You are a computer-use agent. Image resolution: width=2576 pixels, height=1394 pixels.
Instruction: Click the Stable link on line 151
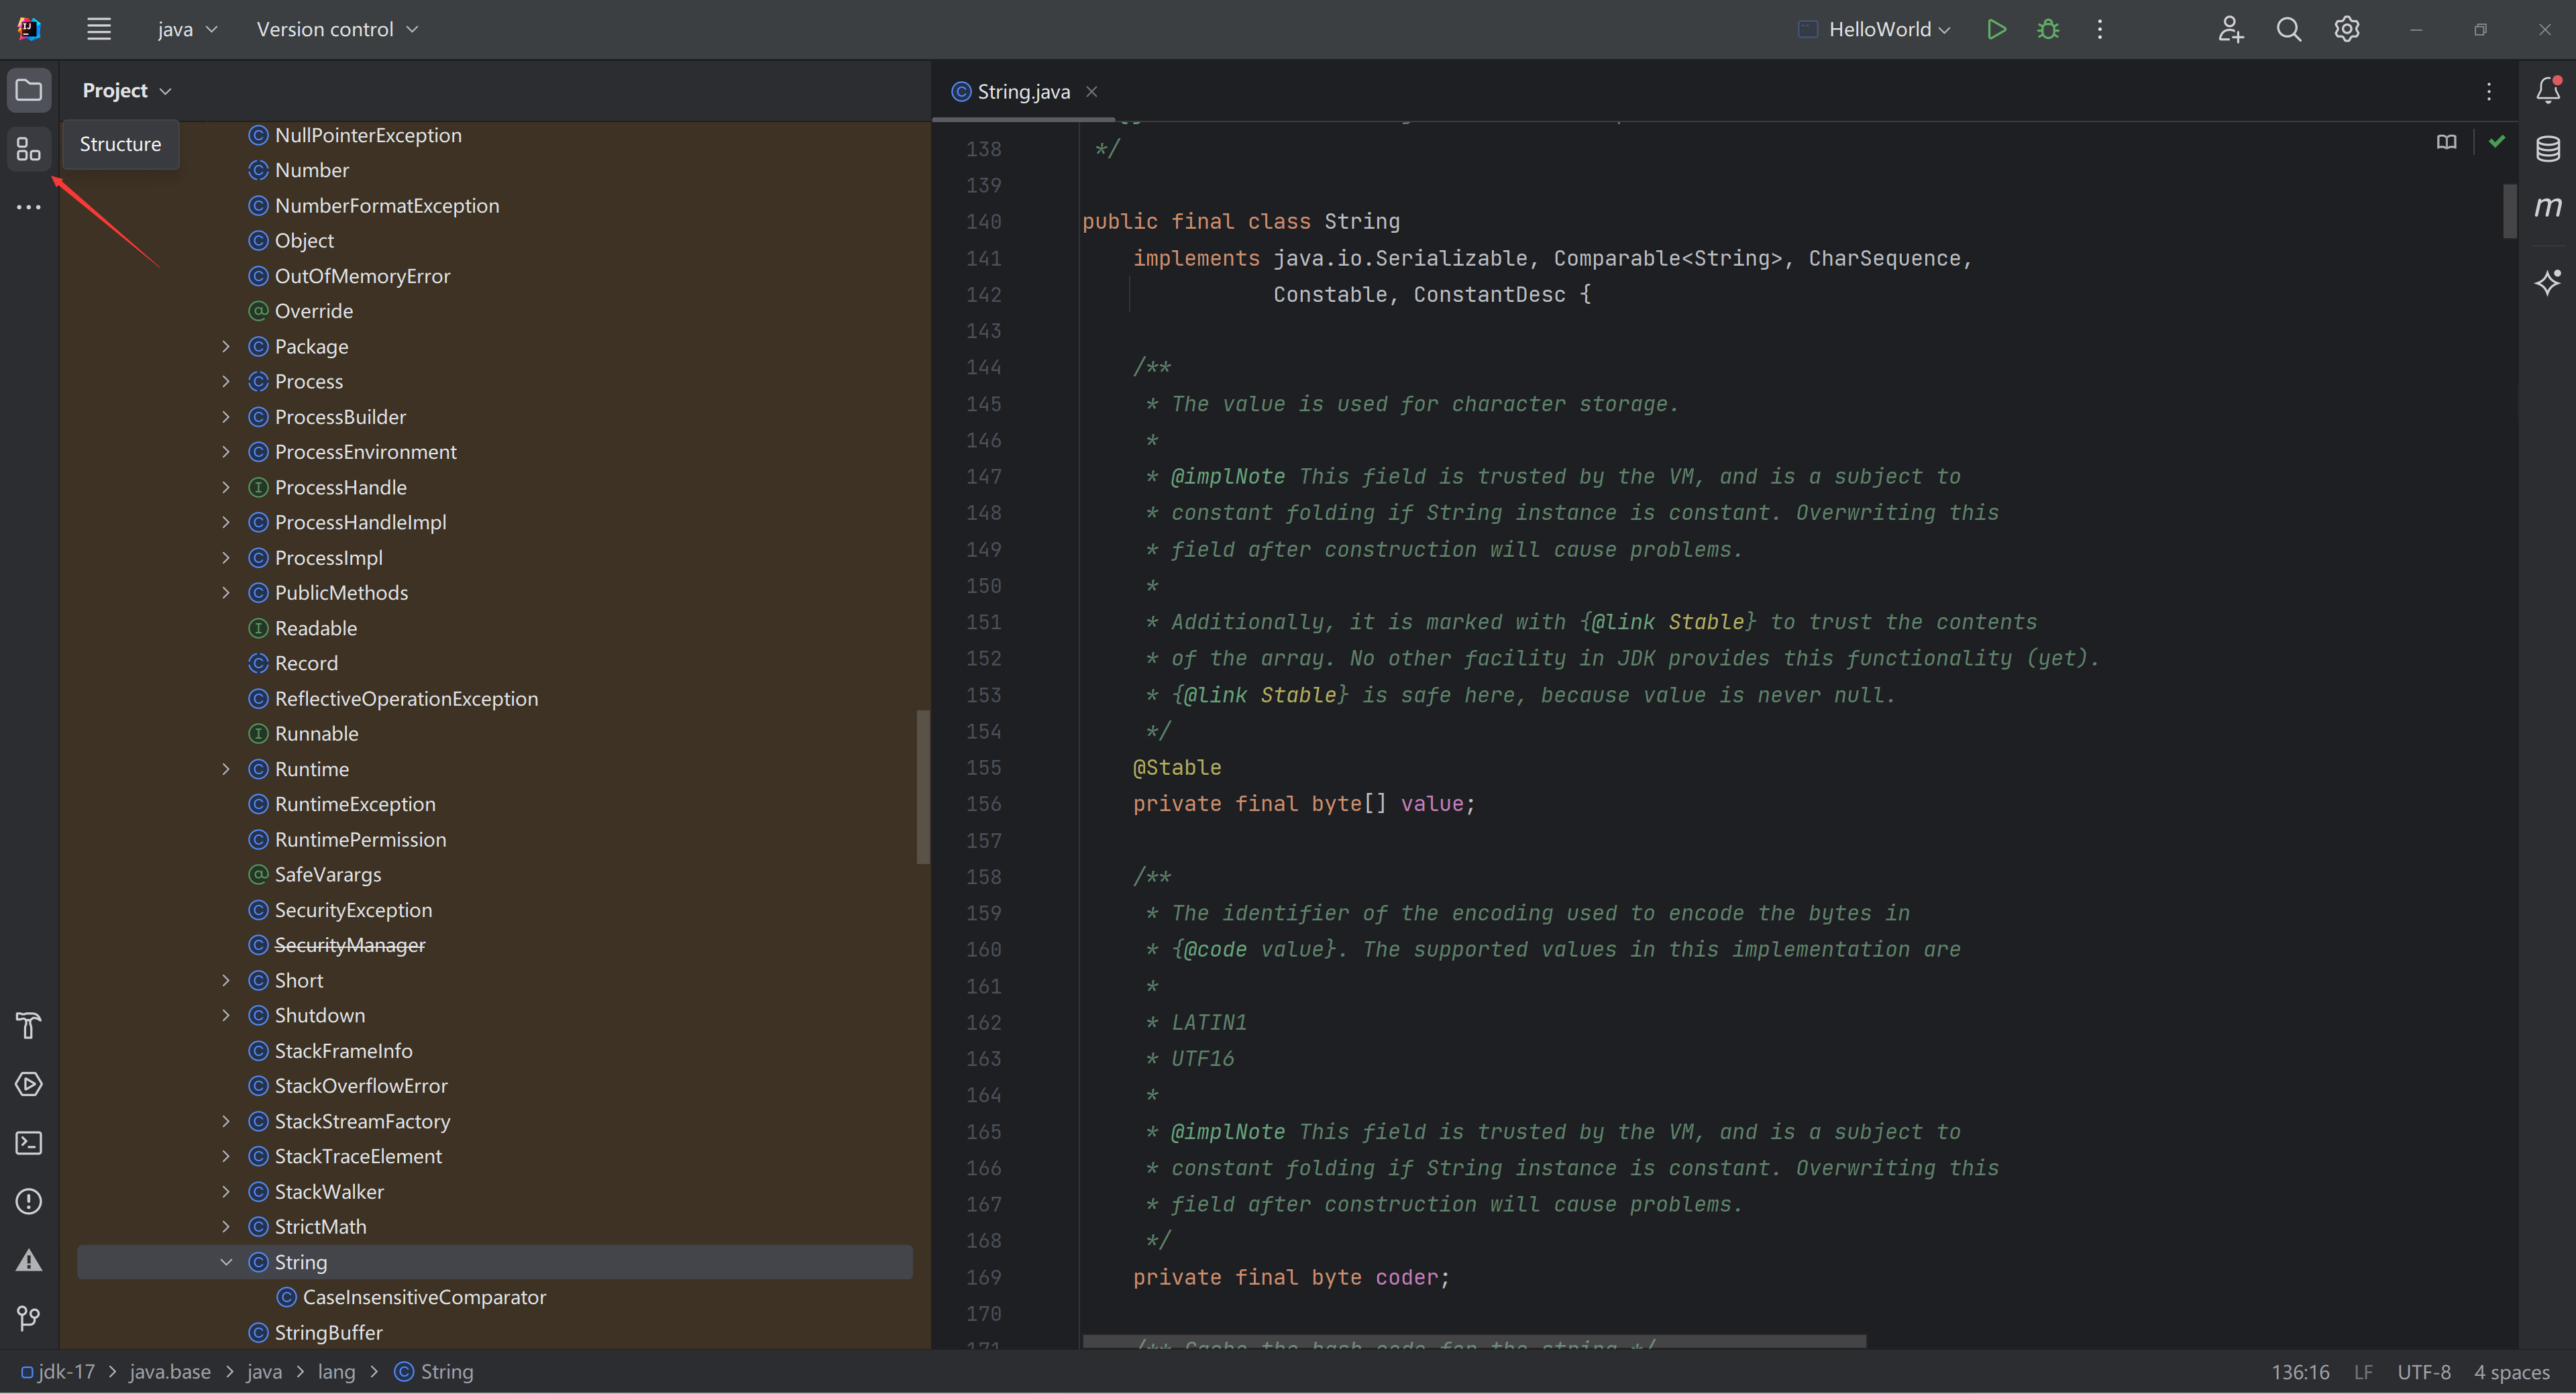click(x=1706, y=622)
